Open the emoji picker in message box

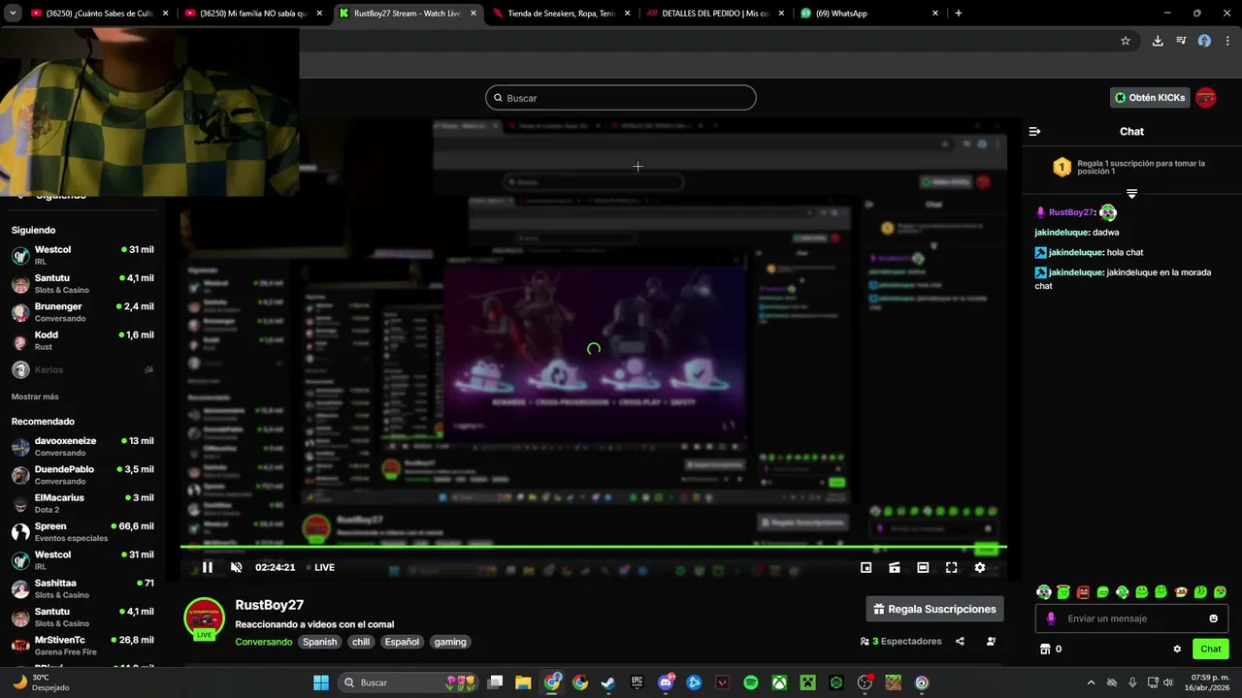pyautogui.click(x=1213, y=619)
